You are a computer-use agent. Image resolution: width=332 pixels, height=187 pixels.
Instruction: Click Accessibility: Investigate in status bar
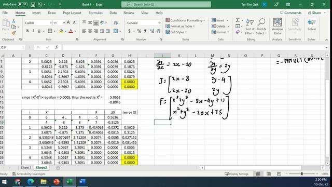click(29, 174)
